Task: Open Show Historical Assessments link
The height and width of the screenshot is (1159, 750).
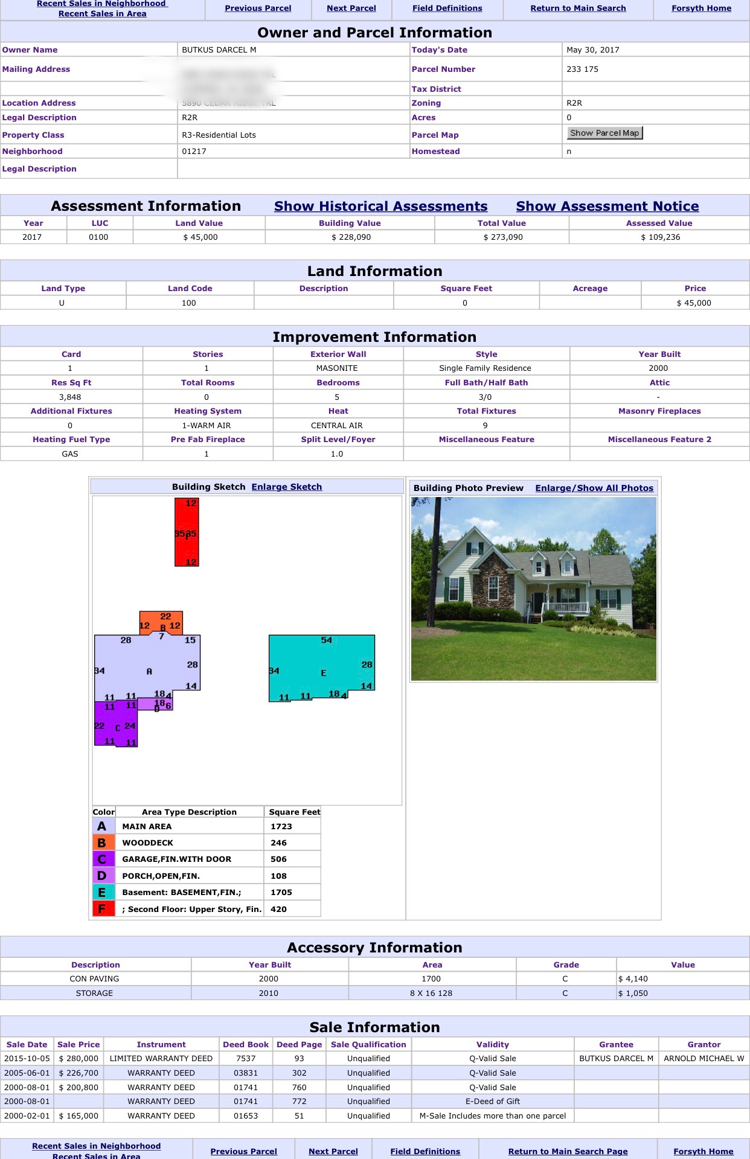Action: pos(380,207)
